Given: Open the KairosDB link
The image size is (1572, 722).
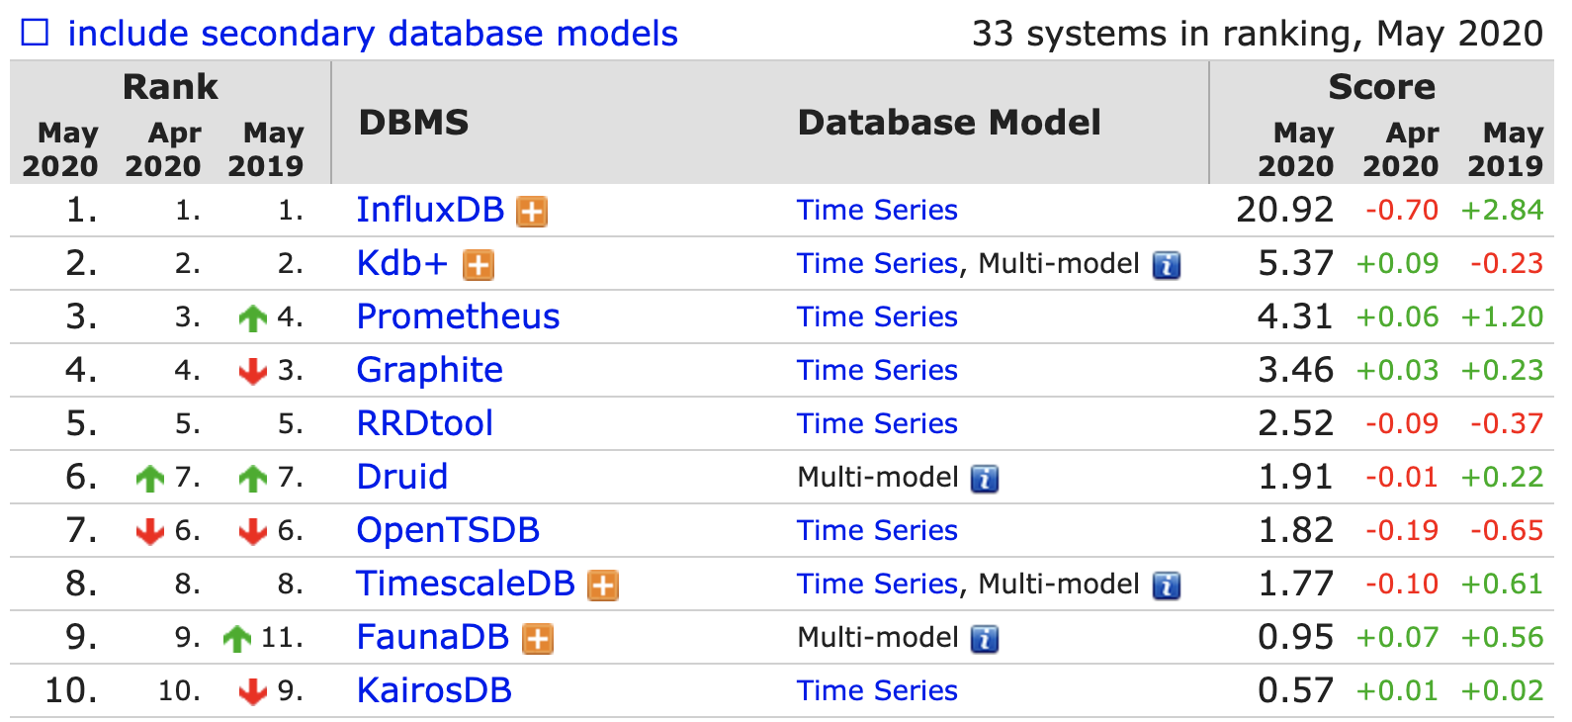Looking at the screenshot, I should 434,690.
